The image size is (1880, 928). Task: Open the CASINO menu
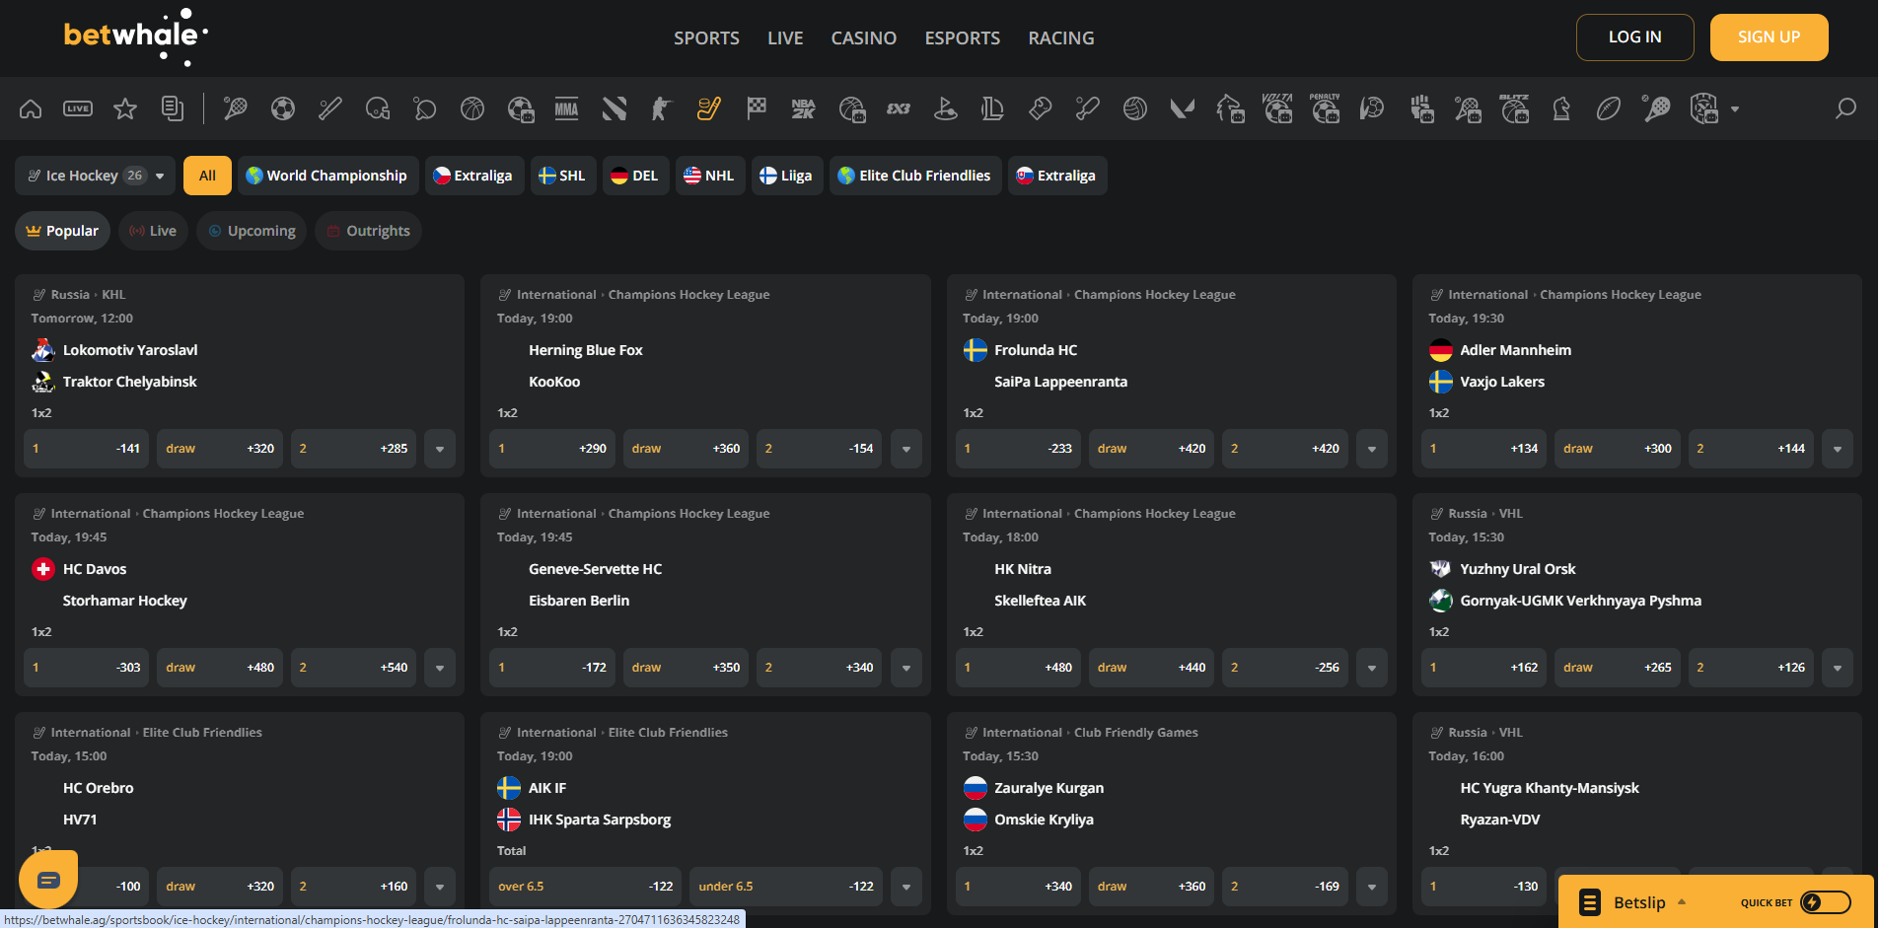click(x=864, y=37)
